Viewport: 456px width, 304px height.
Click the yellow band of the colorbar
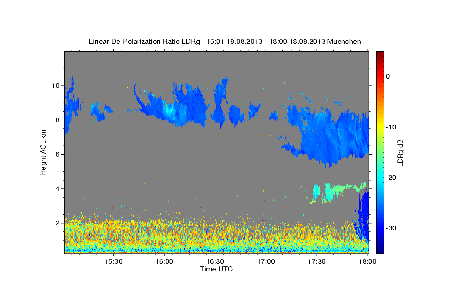(x=380, y=125)
